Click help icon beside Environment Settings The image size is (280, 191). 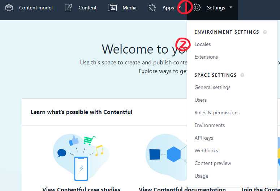click(x=265, y=32)
